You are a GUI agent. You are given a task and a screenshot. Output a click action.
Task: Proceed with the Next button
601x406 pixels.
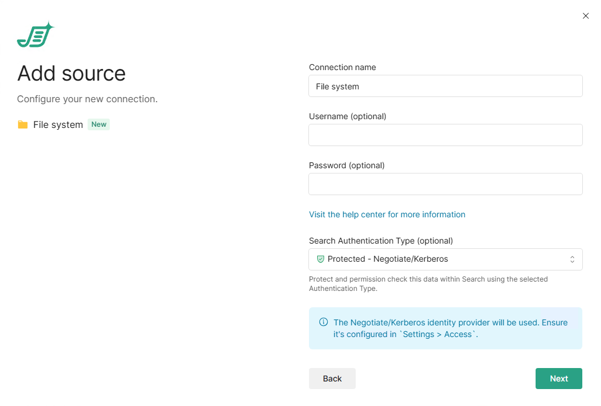pyautogui.click(x=558, y=379)
